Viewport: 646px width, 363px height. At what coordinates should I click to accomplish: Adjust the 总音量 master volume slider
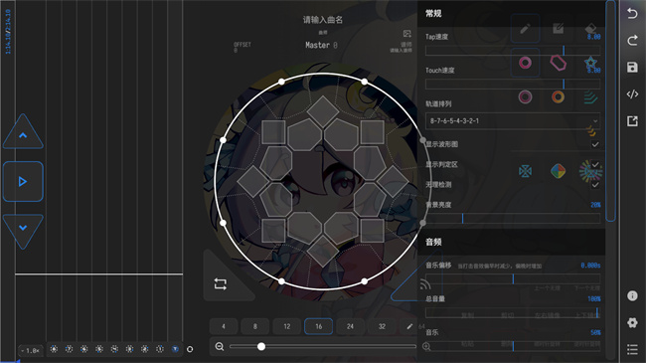[513, 312]
